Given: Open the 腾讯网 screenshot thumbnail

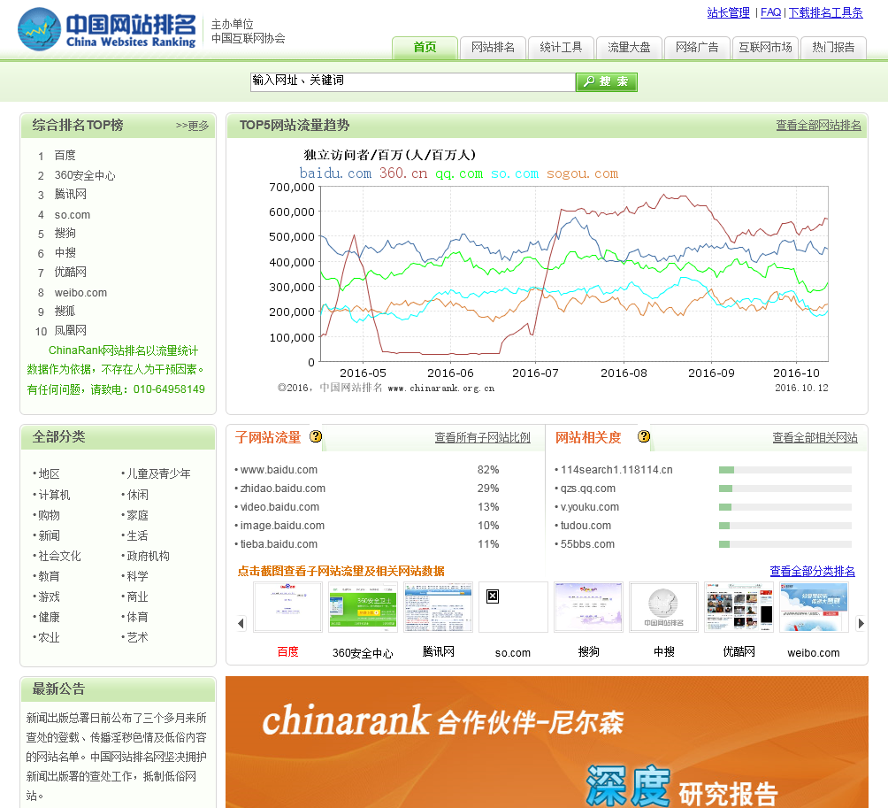Looking at the screenshot, I should point(439,607).
